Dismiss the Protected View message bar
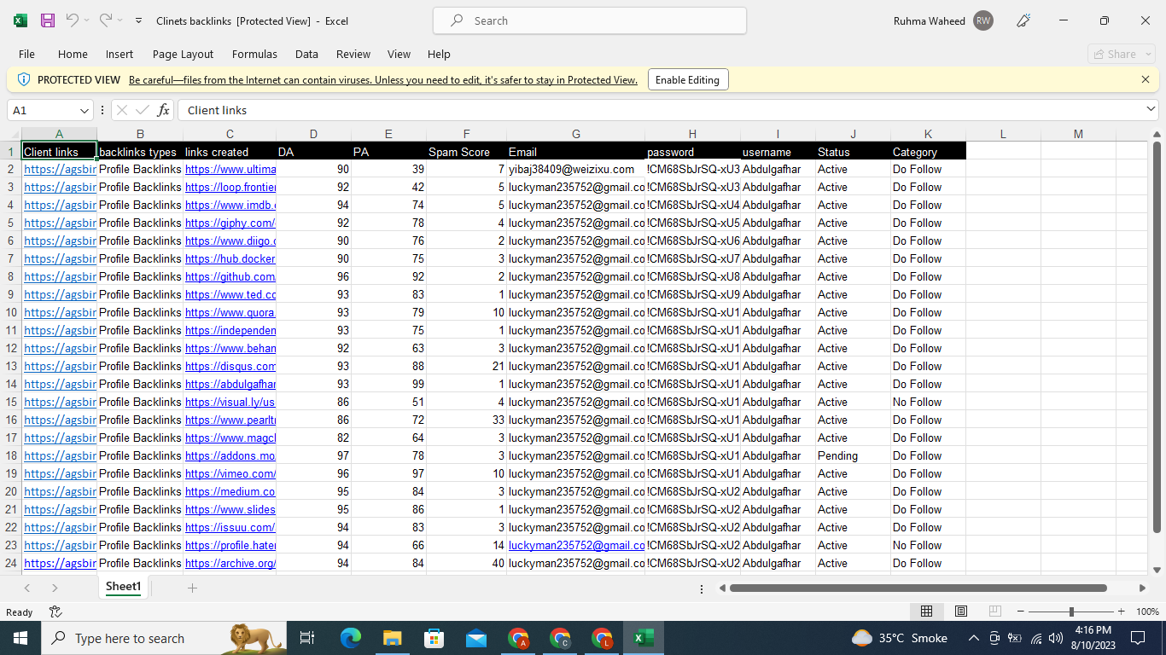The height and width of the screenshot is (655, 1166). (1145, 79)
